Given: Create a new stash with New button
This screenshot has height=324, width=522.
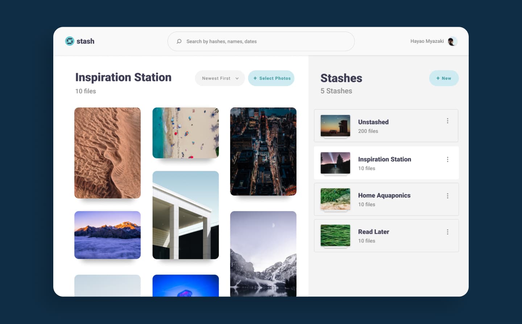Looking at the screenshot, I should [x=444, y=78].
